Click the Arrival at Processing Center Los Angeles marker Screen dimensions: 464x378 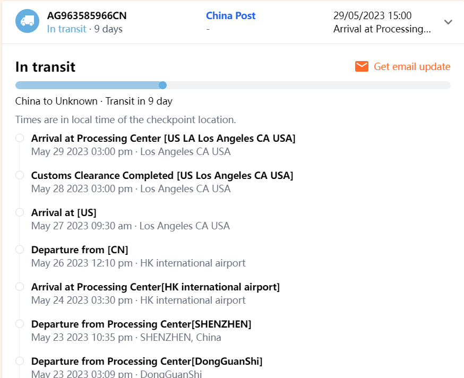20,138
